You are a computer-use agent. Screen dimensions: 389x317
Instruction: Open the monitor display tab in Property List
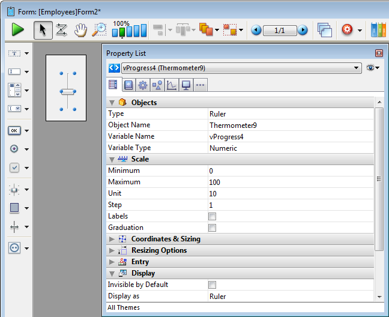185,85
